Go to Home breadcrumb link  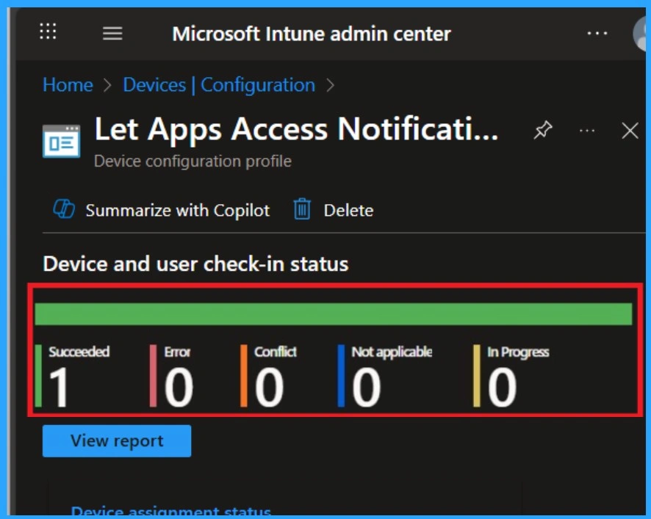tap(68, 85)
